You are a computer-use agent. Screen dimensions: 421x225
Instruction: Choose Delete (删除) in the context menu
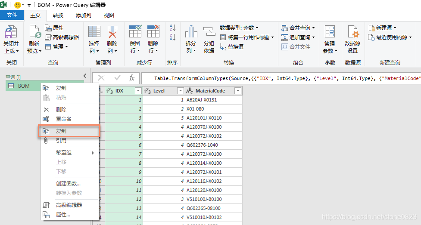point(69,109)
